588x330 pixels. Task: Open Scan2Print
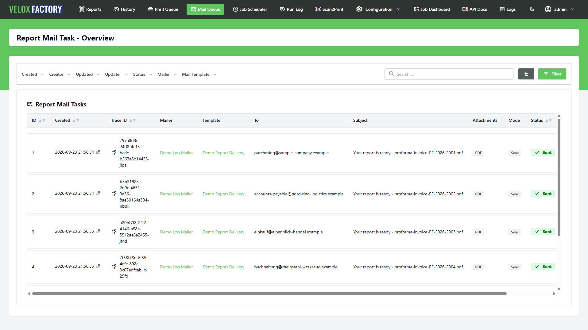tap(329, 9)
